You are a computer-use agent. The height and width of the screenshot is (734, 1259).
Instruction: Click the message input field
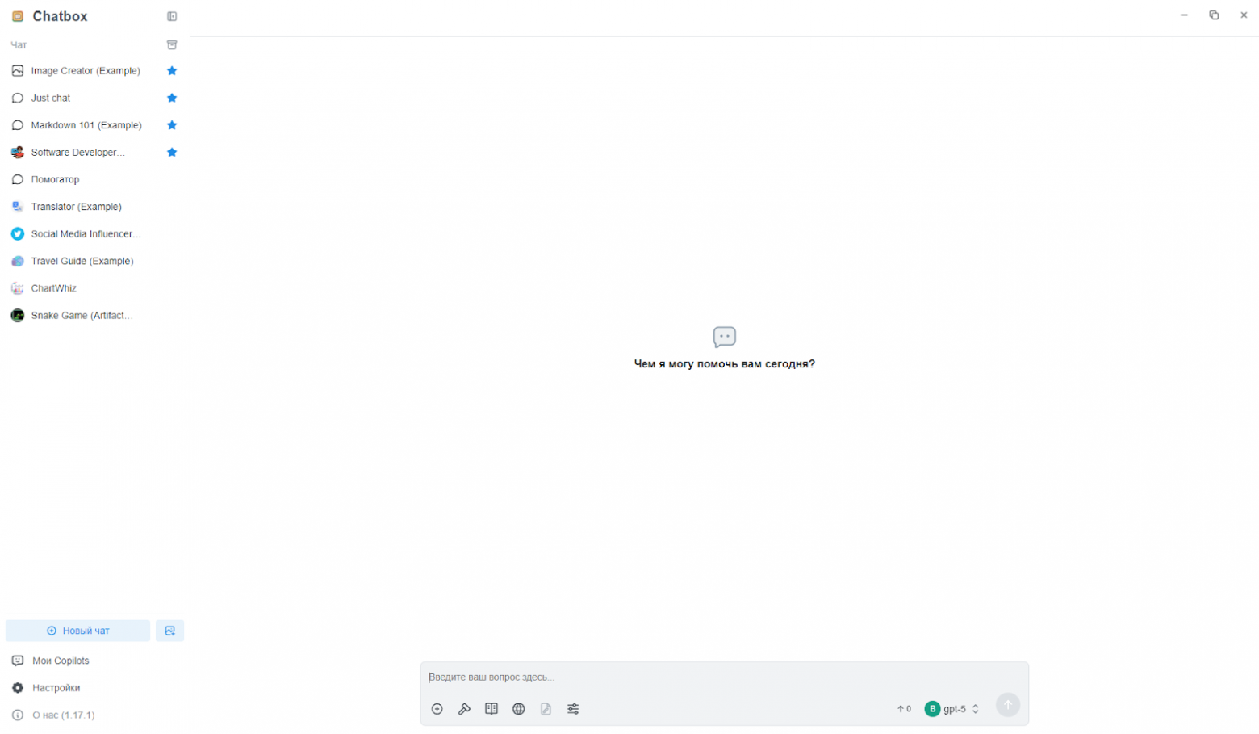[x=724, y=677]
